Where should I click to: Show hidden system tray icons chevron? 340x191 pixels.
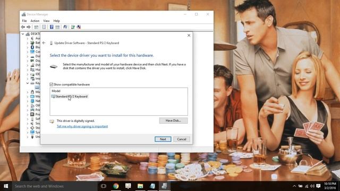pos(294,186)
